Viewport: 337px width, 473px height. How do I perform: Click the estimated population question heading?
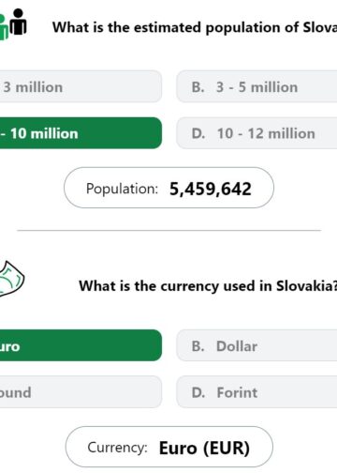click(195, 27)
